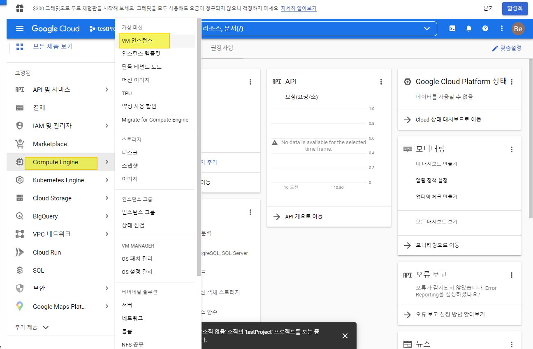533x349 pixels.
Task: Click the 결제 billing card icon
Action: pos(19,108)
